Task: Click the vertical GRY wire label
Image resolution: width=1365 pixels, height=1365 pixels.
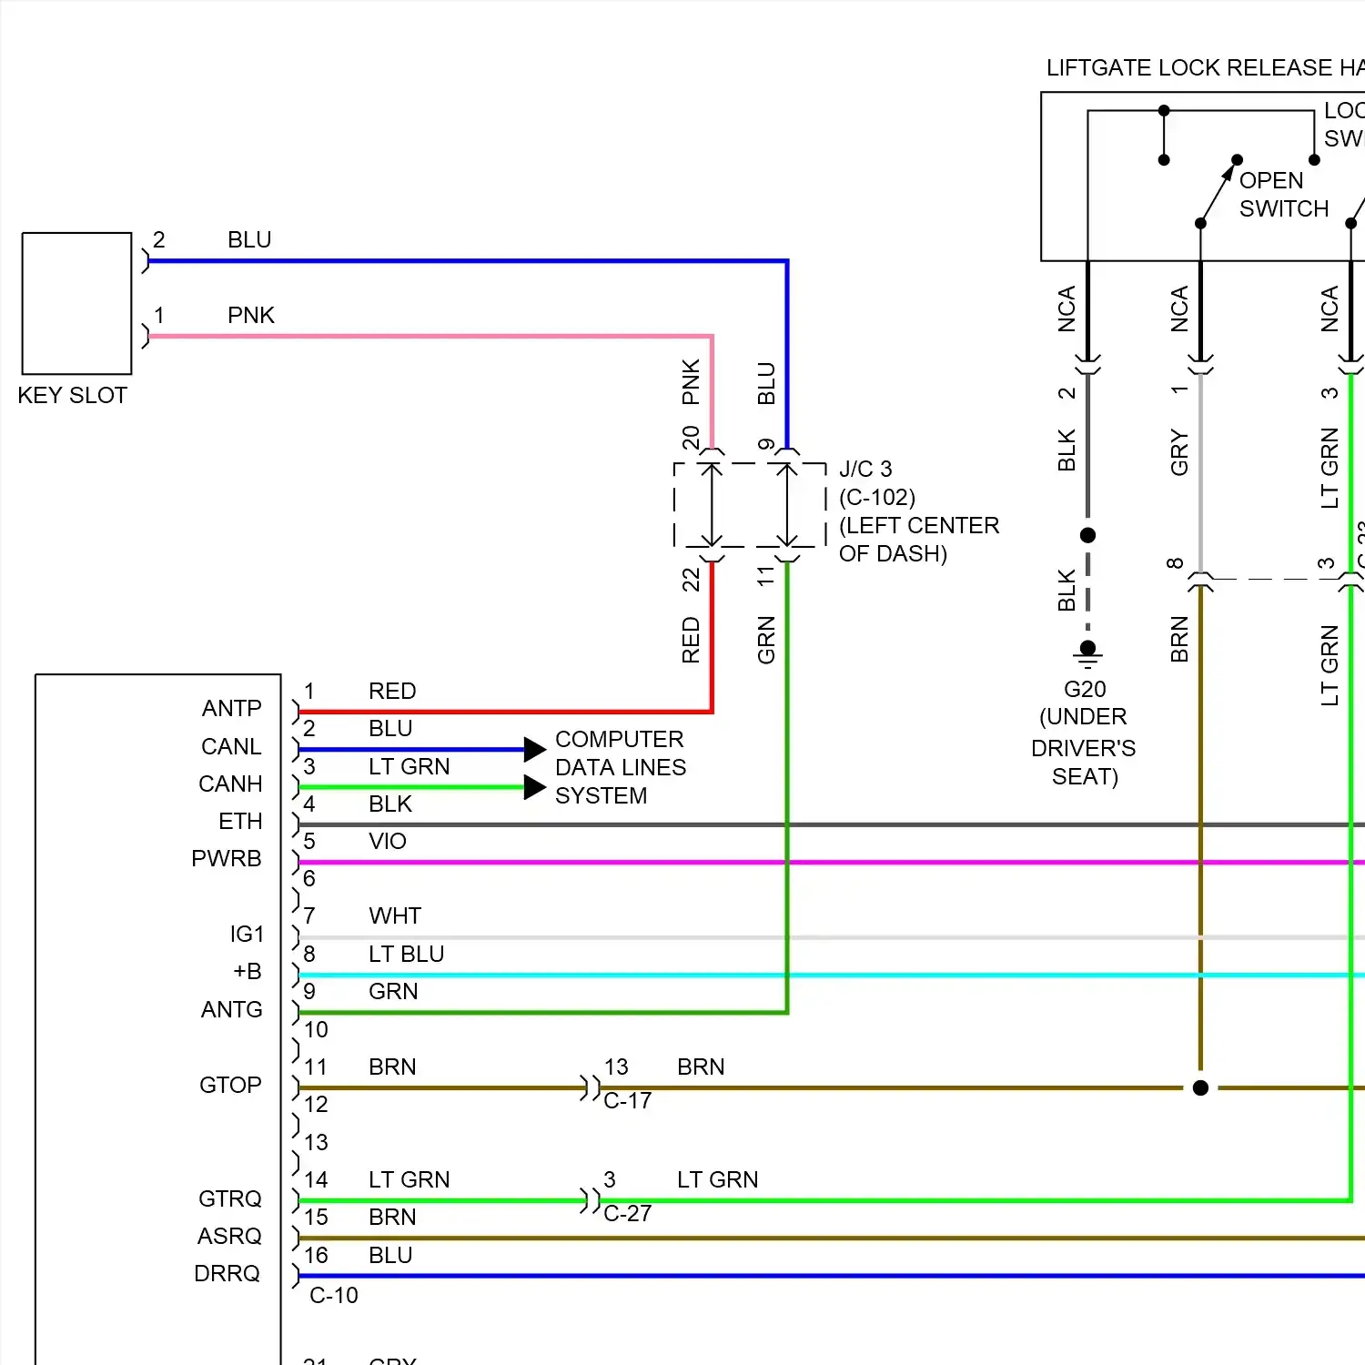Action: pyautogui.click(x=1179, y=452)
